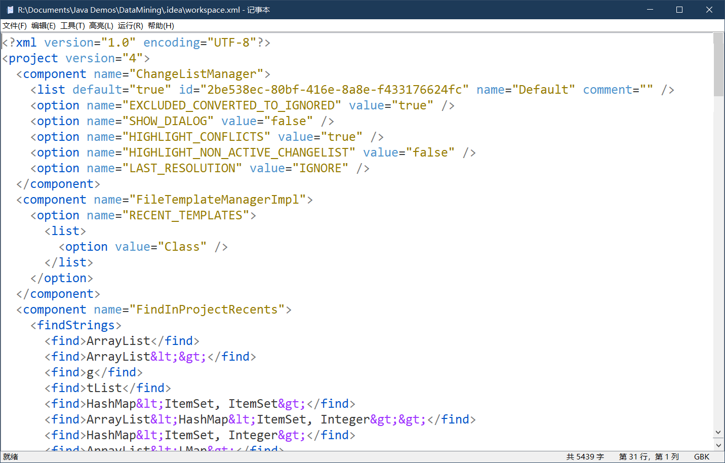Open the 文件(F) menu
The image size is (725, 463).
pyautogui.click(x=15, y=25)
